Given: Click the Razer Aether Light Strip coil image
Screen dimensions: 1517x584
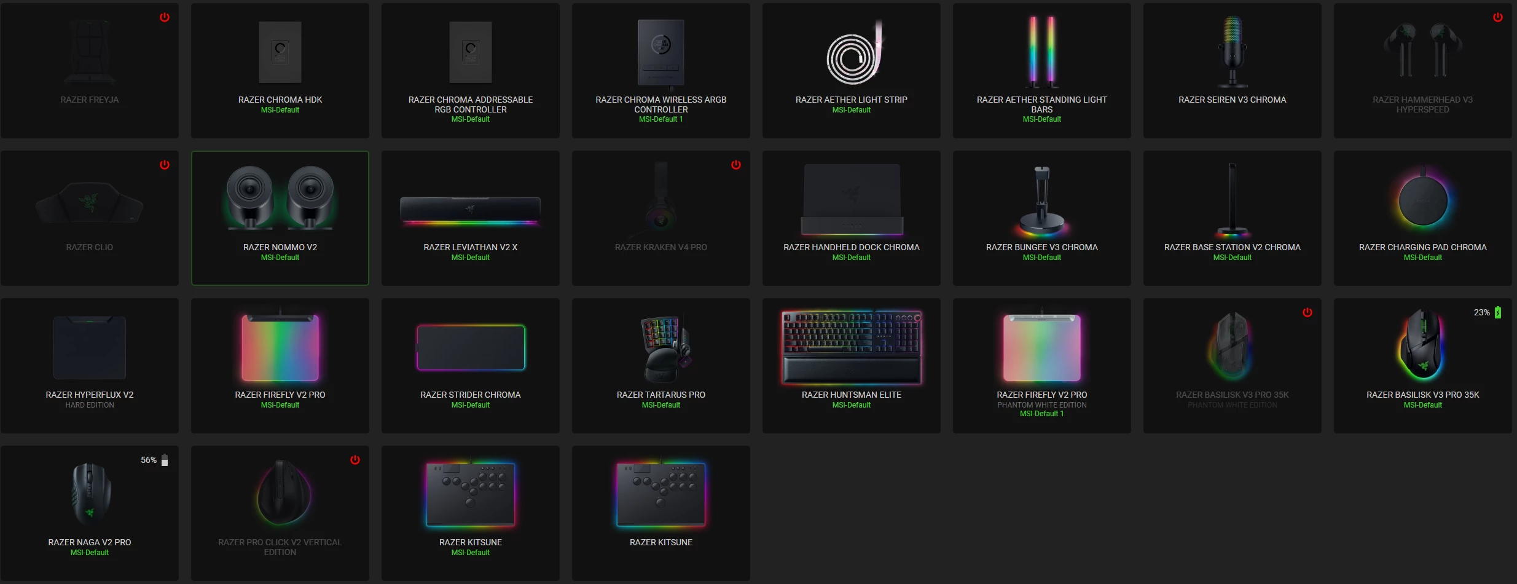Looking at the screenshot, I should click(855, 52).
